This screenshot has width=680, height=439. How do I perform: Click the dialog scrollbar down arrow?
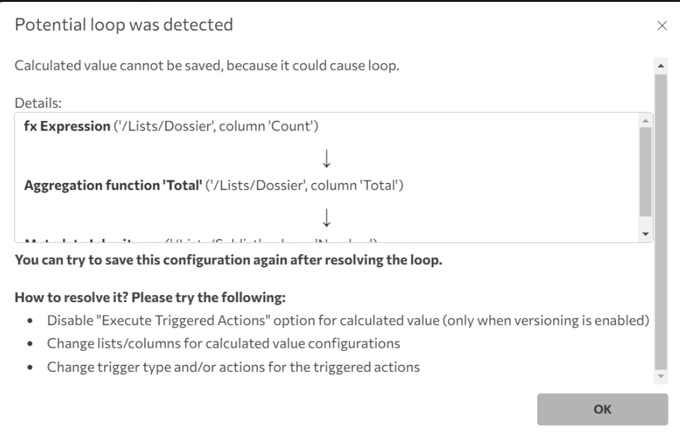[x=660, y=376]
